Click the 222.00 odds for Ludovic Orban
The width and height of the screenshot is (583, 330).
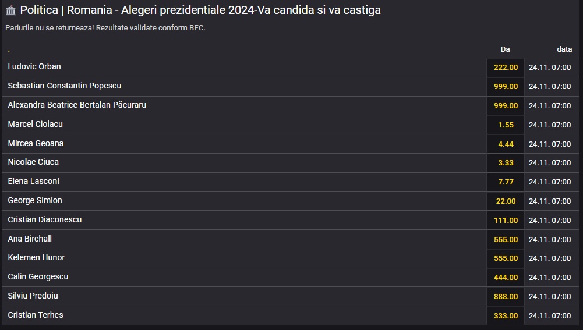[506, 68]
